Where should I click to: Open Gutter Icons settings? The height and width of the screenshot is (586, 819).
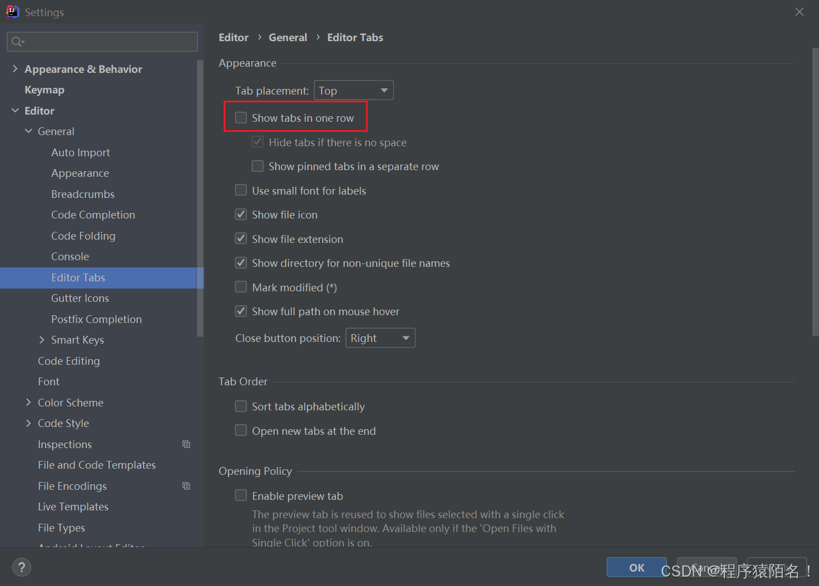(x=80, y=298)
